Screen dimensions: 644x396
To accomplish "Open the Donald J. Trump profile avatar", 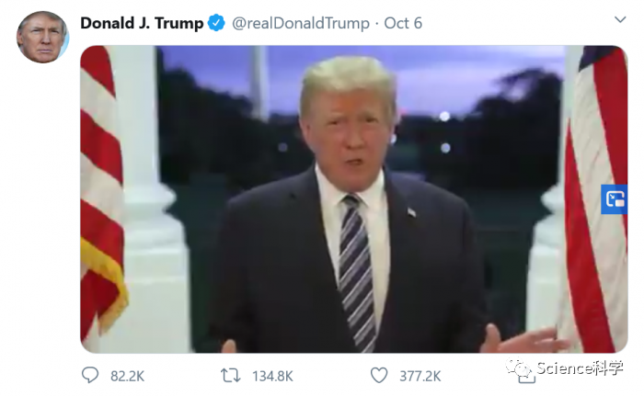I will [42, 37].
